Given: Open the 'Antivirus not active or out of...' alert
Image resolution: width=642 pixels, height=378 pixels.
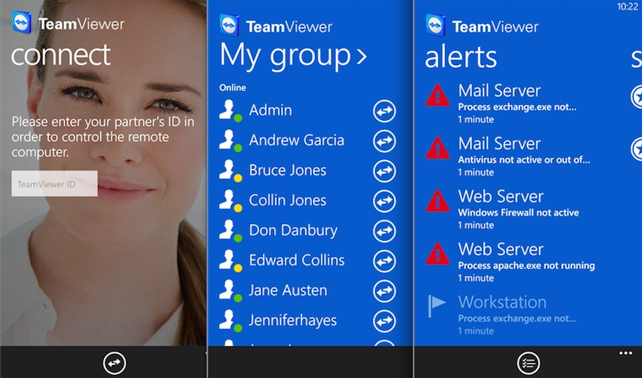Looking at the screenshot, I should click(524, 160).
